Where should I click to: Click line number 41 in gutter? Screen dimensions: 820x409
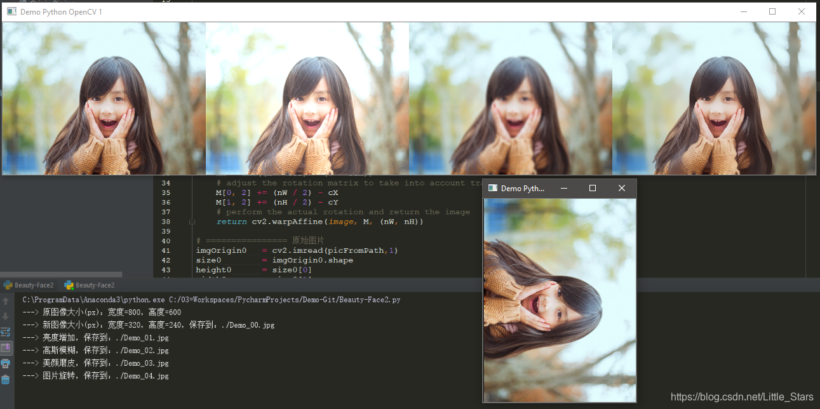point(166,251)
